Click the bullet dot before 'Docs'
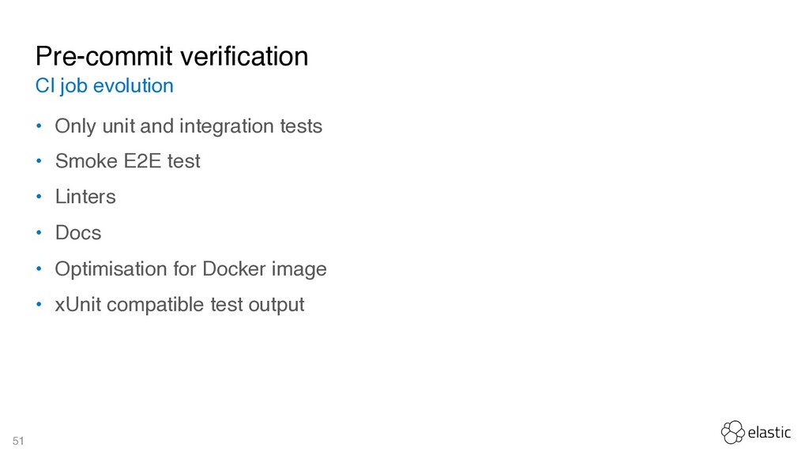Image resolution: width=809 pixels, height=455 pixels. (x=39, y=233)
